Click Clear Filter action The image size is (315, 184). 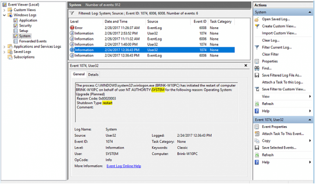coord(270,54)
